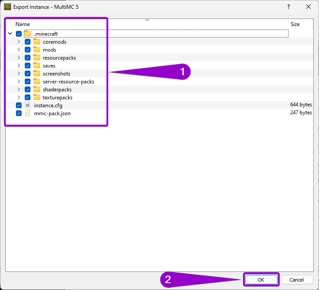This screenshot has height=290, width=319.
Task: Collapse the .minecraft folder tree
Action: pyautogui.click(x=10, y=34)
